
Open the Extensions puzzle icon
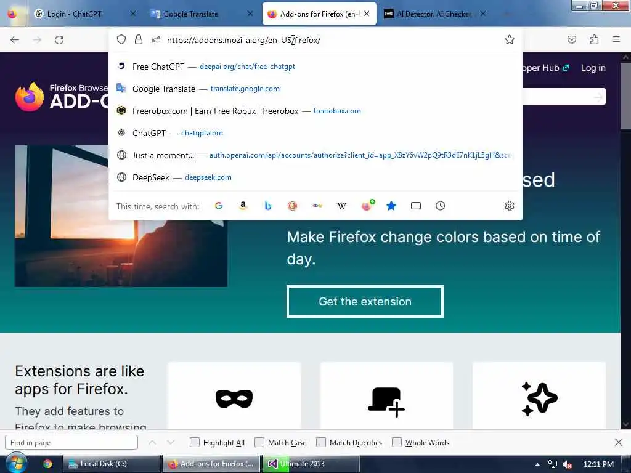pos(595,39)
